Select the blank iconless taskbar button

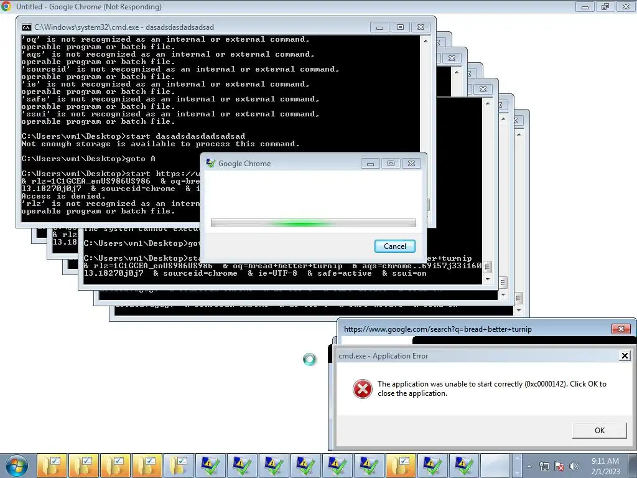pyautogui.click(x=495, y=466)
